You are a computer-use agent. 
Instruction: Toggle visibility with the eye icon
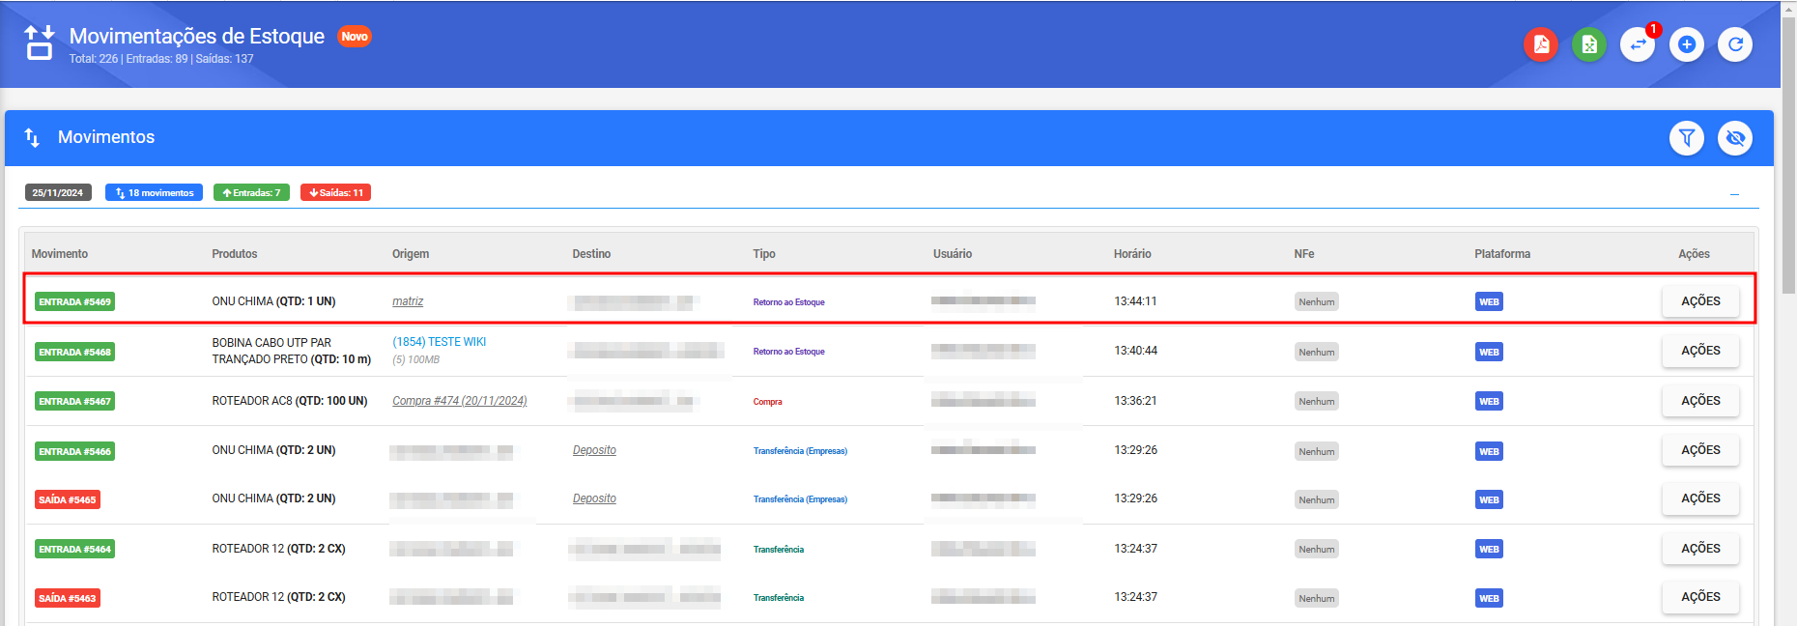click(x=1734, y=138)
